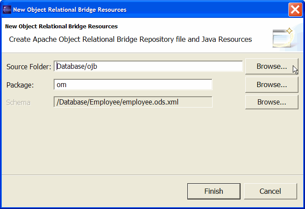Click the Eclipse application icon in title bar
Image resolution: width=305 pixels, height=209 pixels.
coord(7,10)
